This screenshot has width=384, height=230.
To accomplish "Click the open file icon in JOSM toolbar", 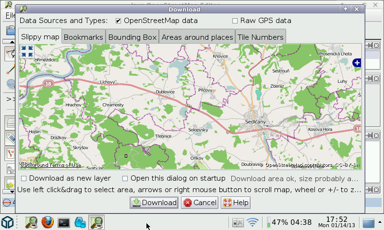I will (10, 31).
